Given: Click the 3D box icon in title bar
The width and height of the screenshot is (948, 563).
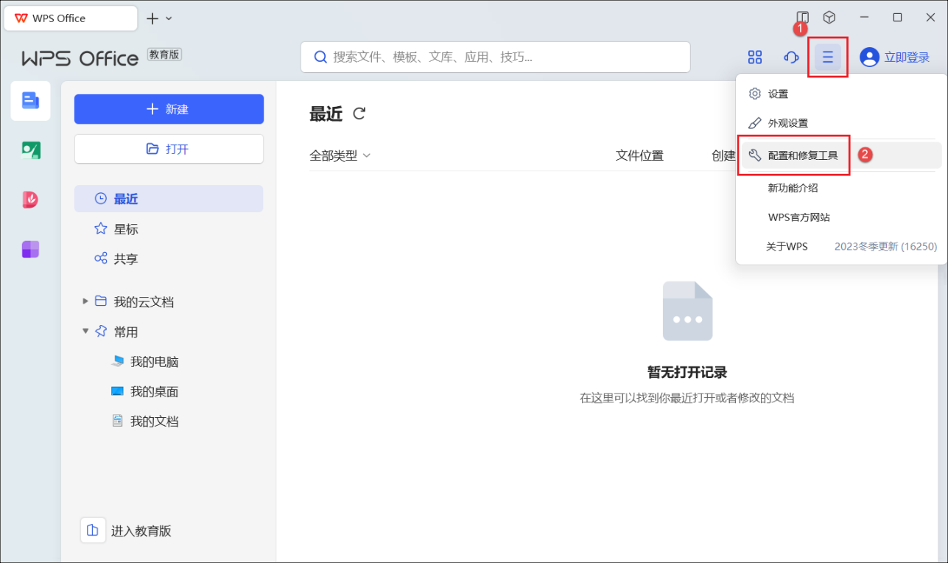Looking at the screenshot, I should [829, 17].
